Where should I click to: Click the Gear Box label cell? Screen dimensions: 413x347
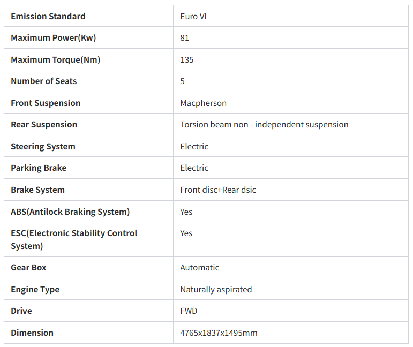(88, 267)
